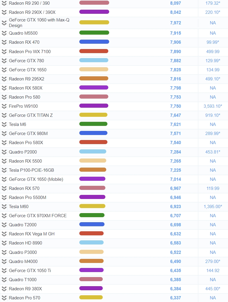Click the score 7,750 for FirePro W9100
This screenshot has height=302, width=228.
176,106
